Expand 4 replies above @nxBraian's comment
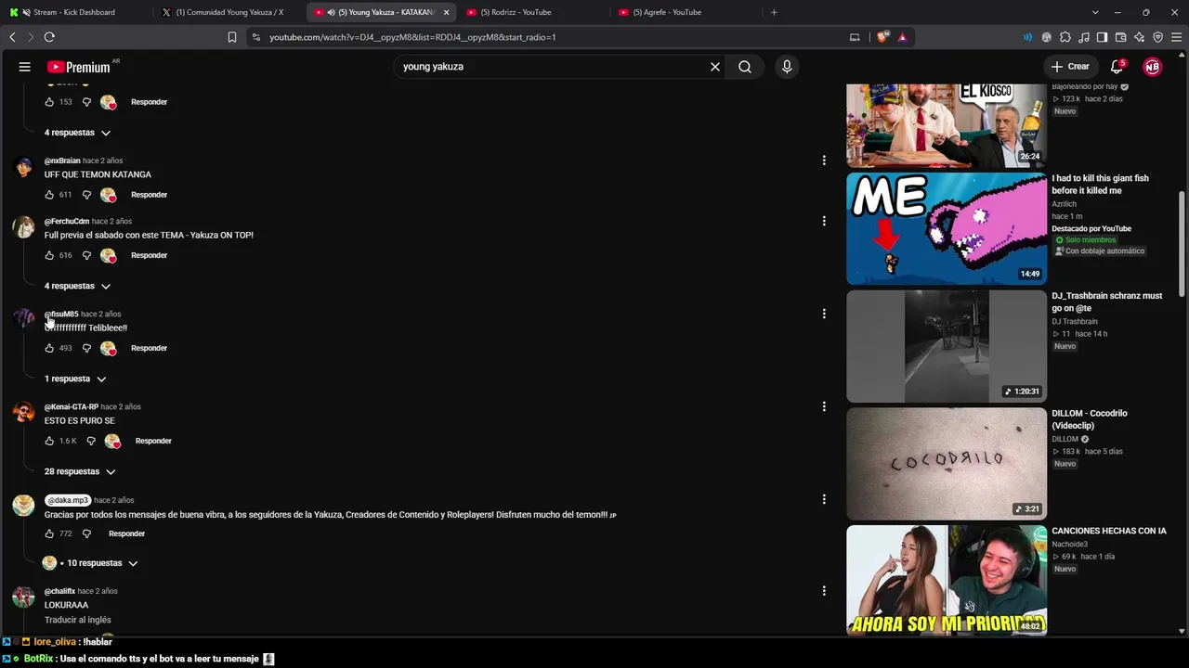 tap(78, 133)
